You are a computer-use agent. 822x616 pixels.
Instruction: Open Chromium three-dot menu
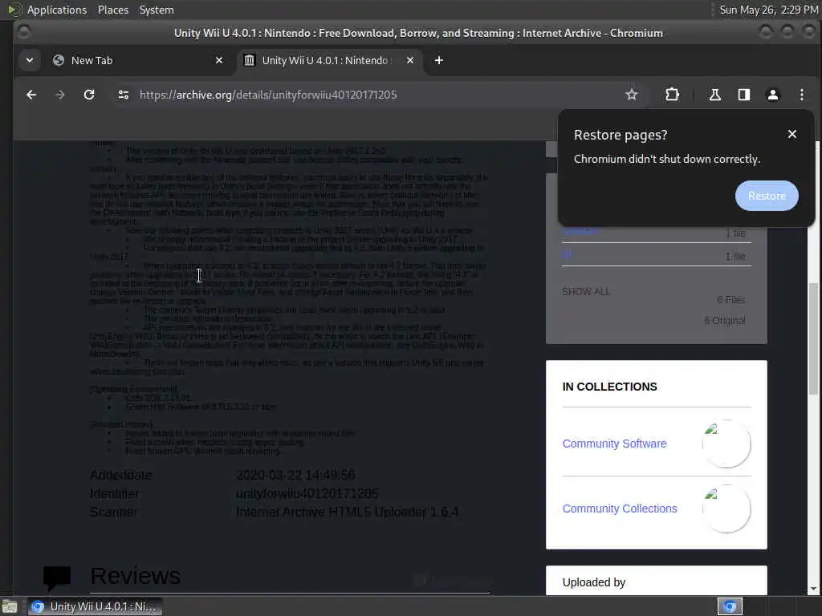pyautogui.click(x=802, y=95)
